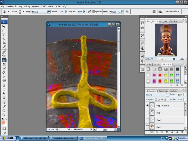Screen dimensions: 188x141
Task: Select the Notes tool
Action: (4, 102)
